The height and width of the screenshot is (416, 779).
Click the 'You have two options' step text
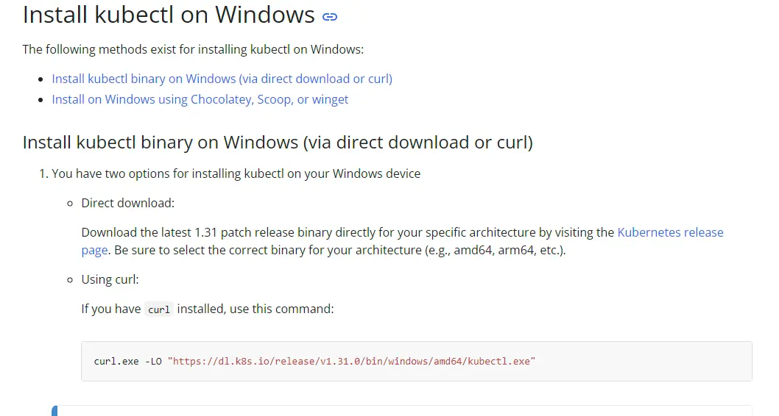(236, 173)
